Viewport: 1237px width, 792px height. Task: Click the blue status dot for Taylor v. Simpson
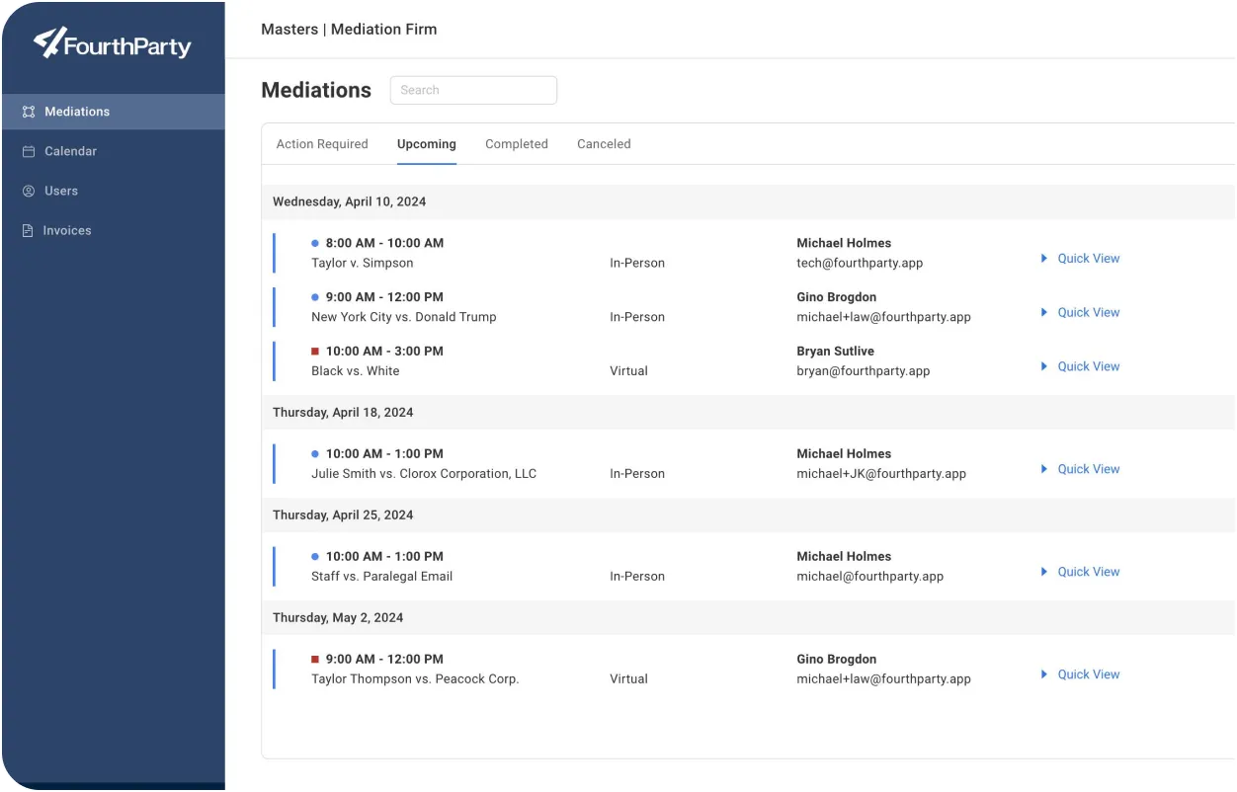click(x=315, y=243)
